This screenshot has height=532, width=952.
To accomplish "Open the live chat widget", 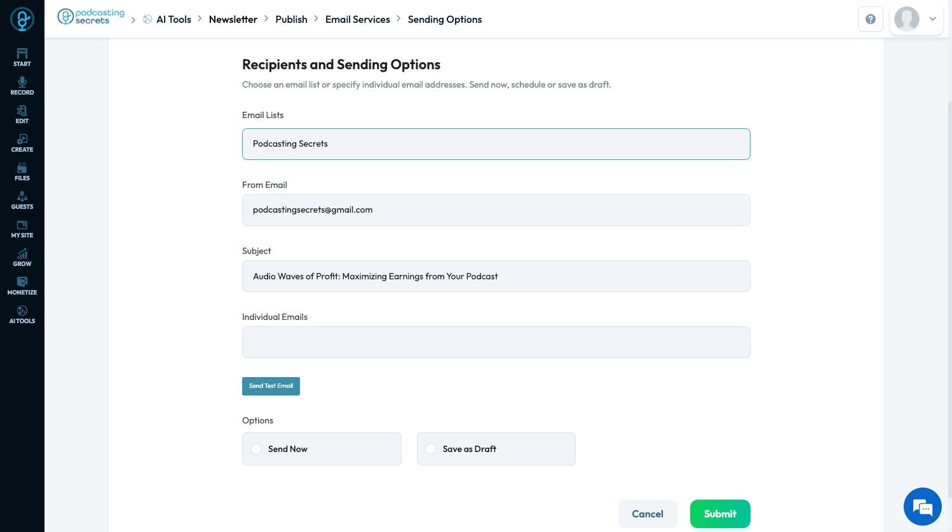I will pyautogui.click(x=922, y=507).
